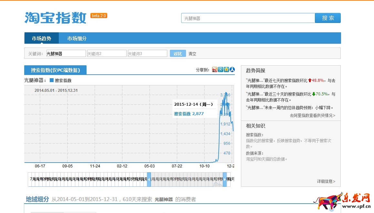Open the 市场细分 tab

click(77, 38)
